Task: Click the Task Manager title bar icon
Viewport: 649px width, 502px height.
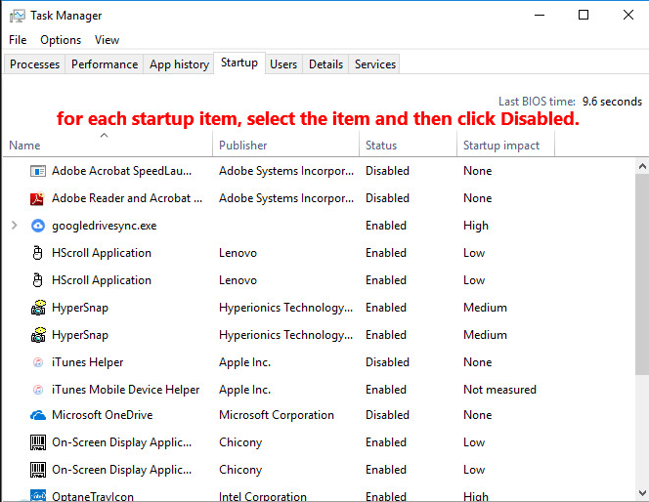Action: point(18,16)
